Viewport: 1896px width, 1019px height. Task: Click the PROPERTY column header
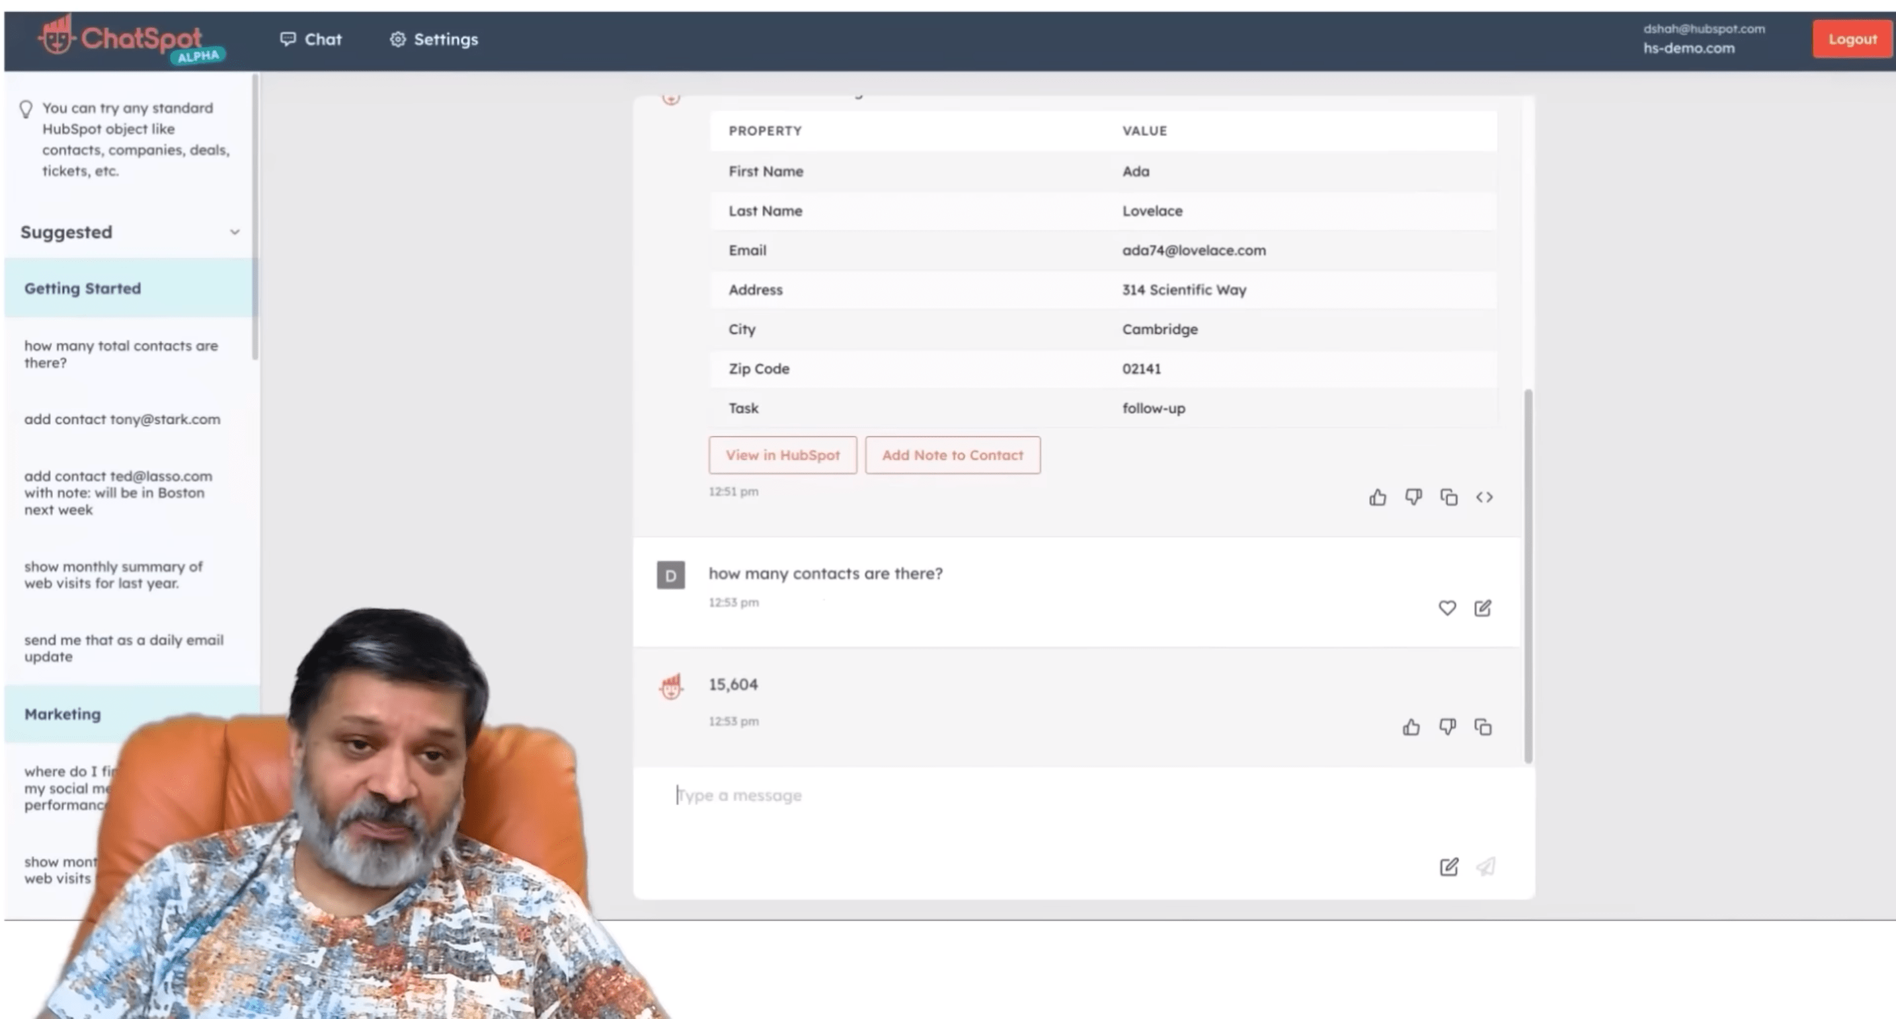(765, 131)
